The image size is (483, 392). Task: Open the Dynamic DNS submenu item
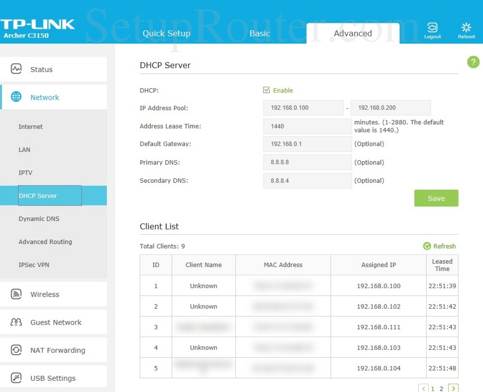click(x=39, y=219)
